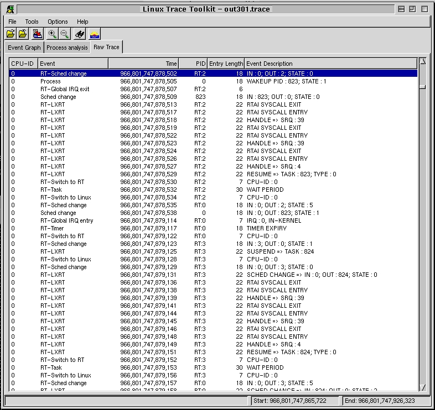Click the CPU-ID column header

23,64
